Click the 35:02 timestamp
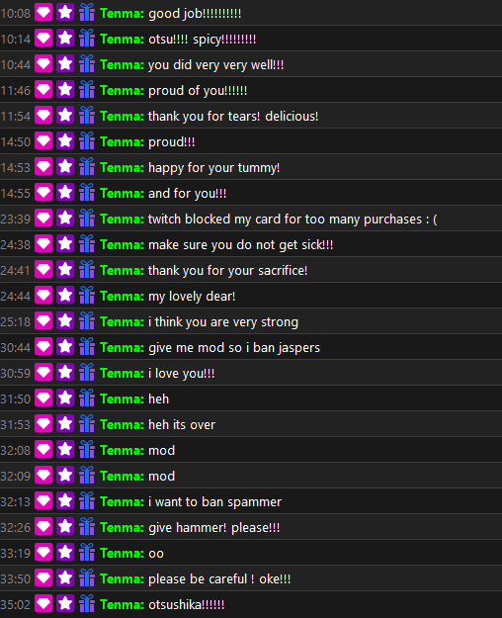This screenshot has height=618, width=502. tap(16, 604)
